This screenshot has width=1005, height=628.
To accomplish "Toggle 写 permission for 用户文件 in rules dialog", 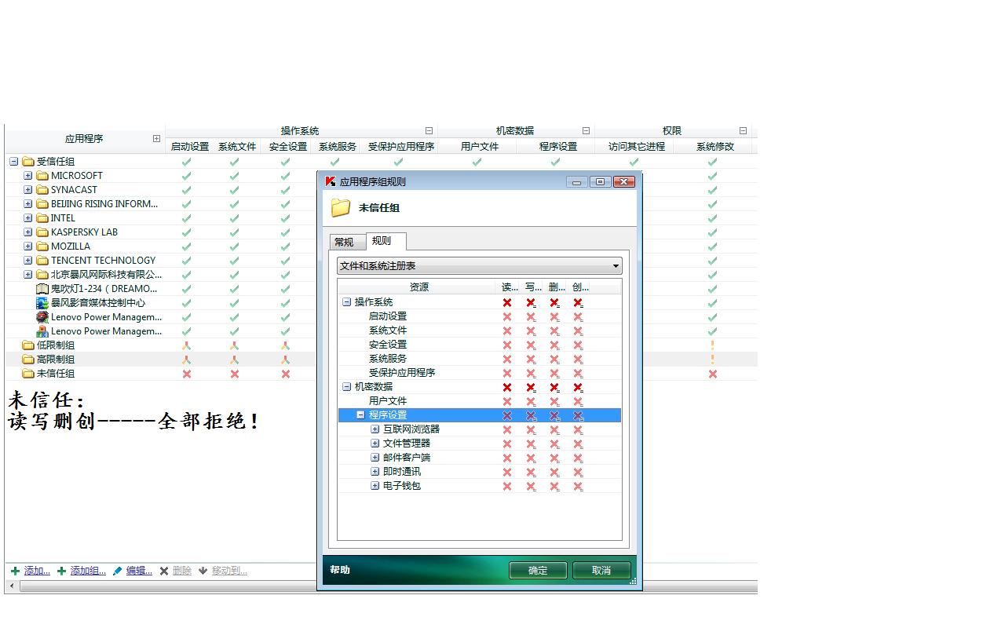I will tap(531, 402).
